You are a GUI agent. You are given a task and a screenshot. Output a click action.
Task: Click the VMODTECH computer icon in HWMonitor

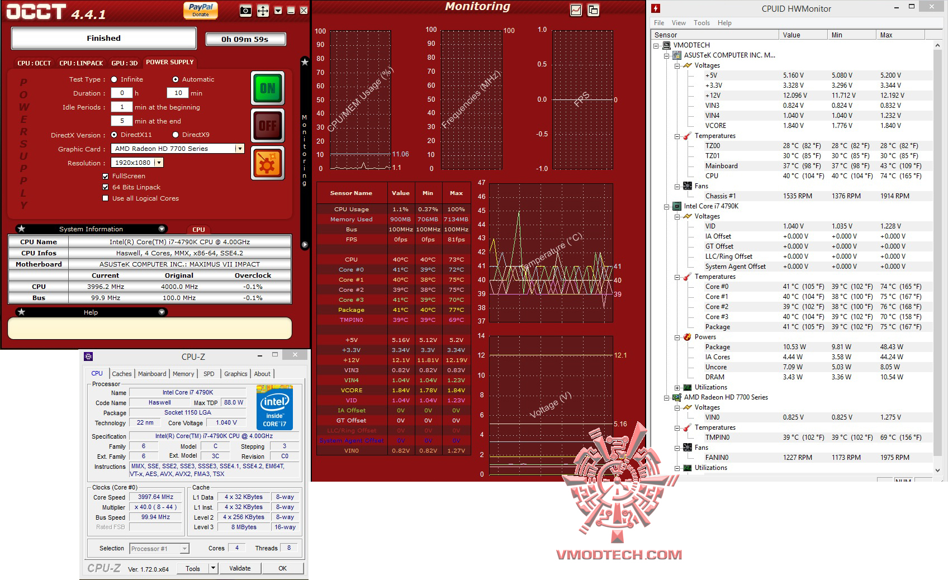tap(667, 45)
